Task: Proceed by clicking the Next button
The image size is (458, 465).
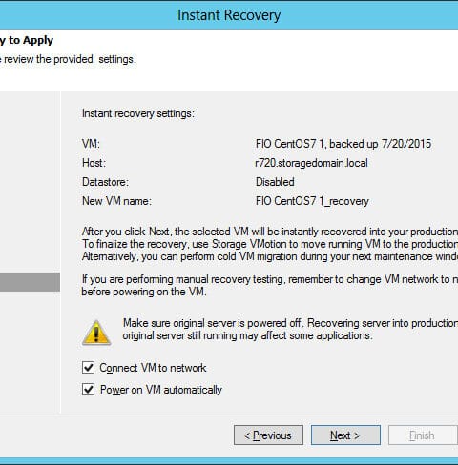Action: click(x=345, y=435)
